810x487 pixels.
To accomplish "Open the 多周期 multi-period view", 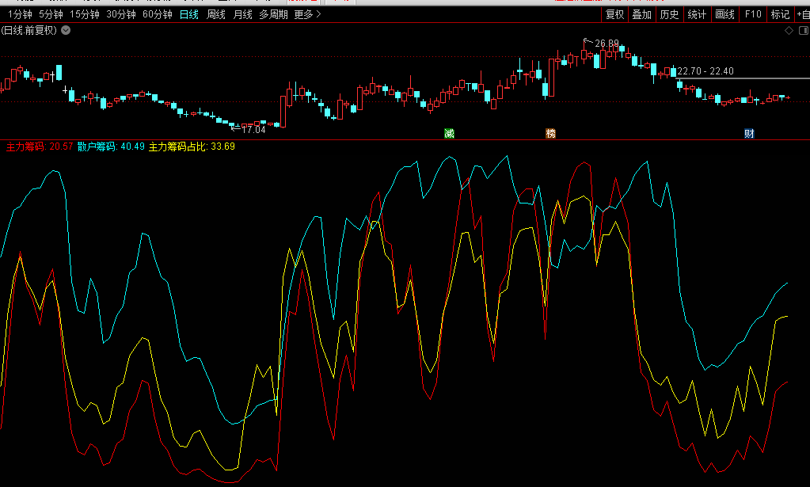I will (x=274, y=14).
